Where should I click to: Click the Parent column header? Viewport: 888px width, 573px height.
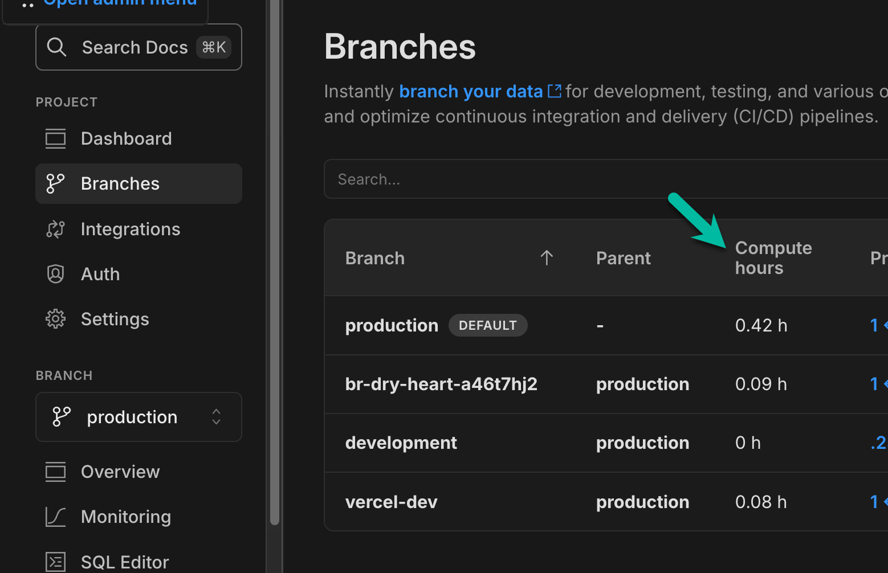click(623, 258)
